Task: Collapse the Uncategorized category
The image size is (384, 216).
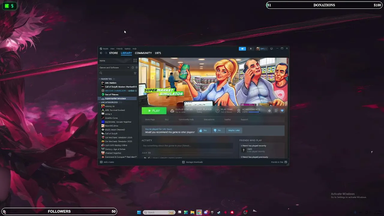Action: pos(100,102)
